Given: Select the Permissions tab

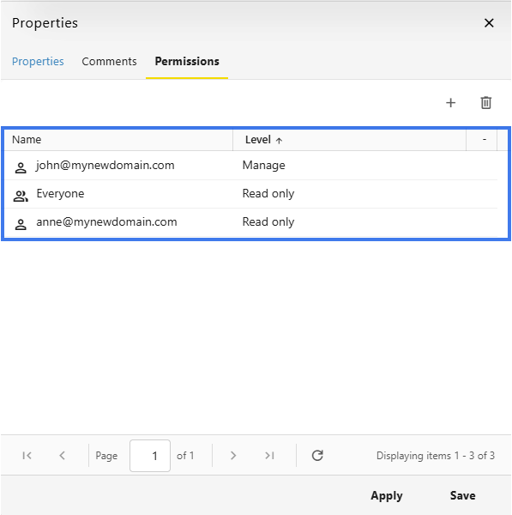Looking at the screenshot, I should 187,62.
